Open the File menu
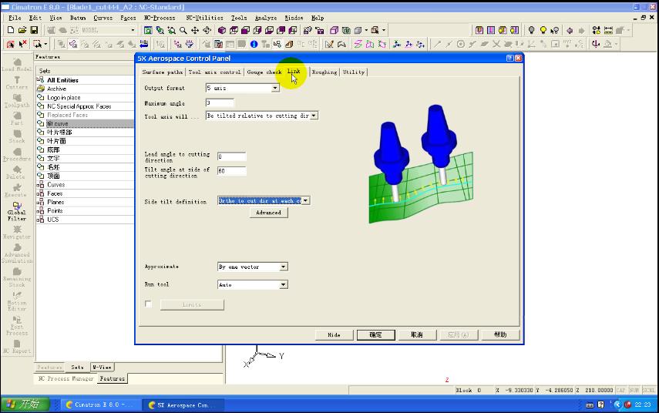This screenshot has width=659, height=413. click(x=15, y=18)
